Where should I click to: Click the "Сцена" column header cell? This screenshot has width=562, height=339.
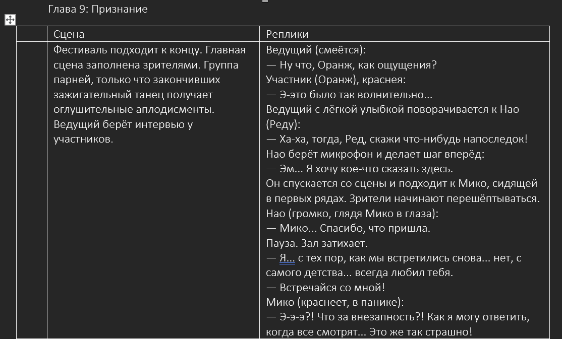pos(153,34)
